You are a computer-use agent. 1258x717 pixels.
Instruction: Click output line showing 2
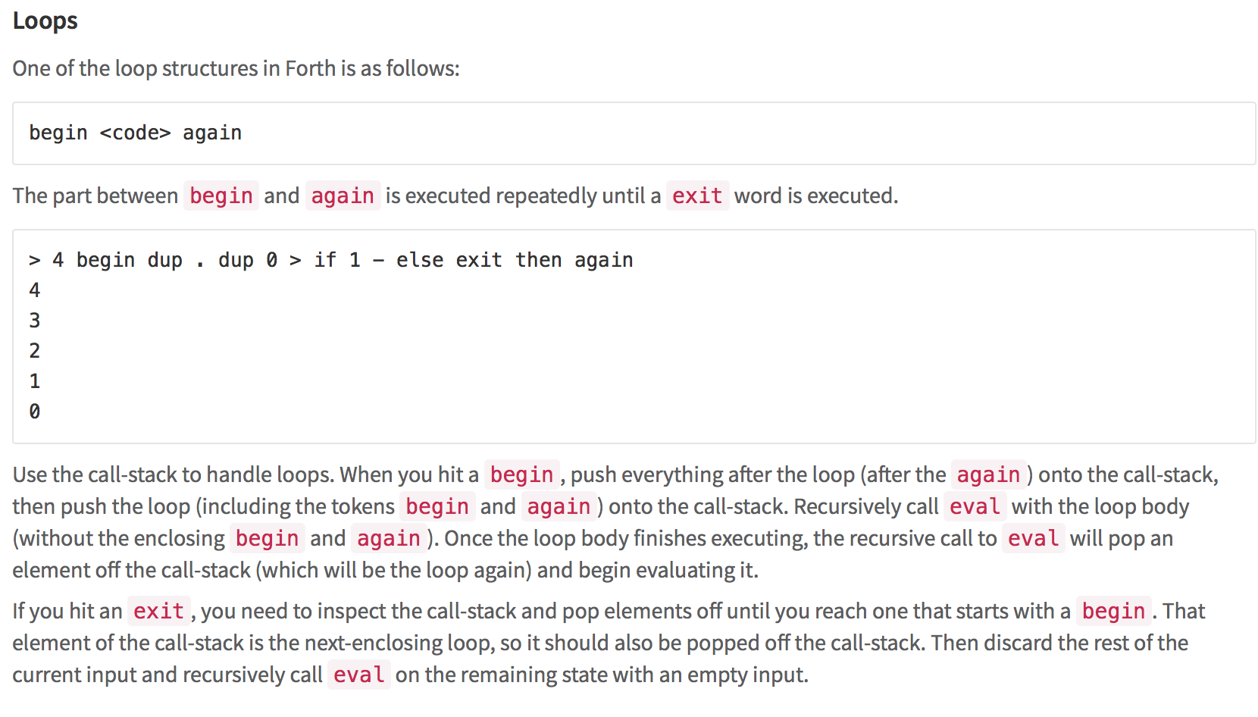(x=35, y=351)
